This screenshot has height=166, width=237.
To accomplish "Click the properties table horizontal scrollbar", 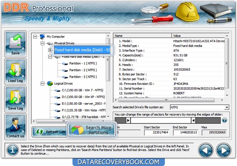I will [166, 100].
